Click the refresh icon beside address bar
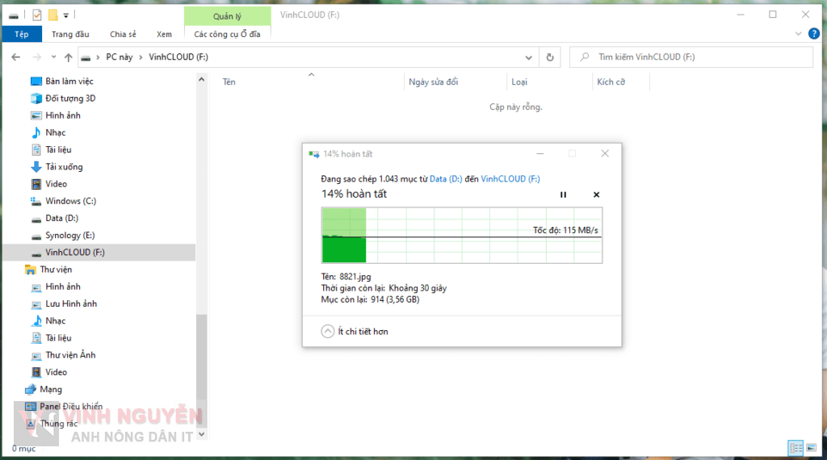 (x=550, y=57)
